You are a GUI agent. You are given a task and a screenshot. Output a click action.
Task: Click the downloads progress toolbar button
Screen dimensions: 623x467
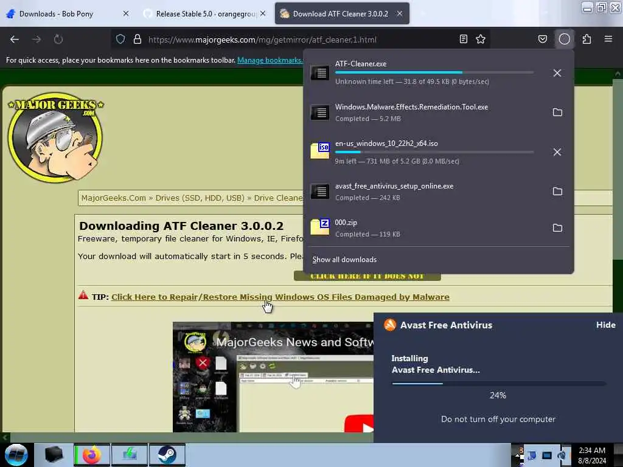point(565,39)
